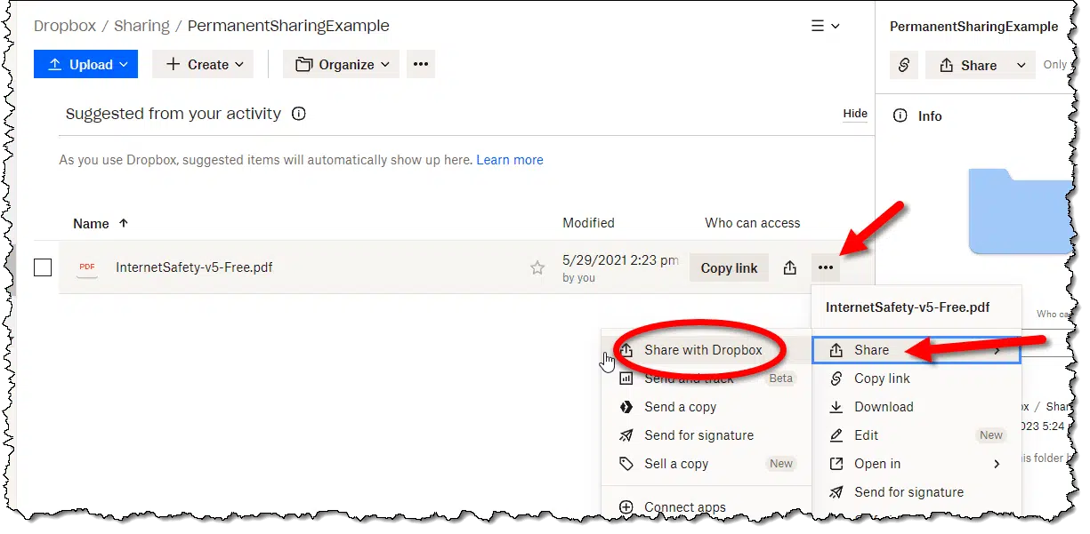Viewport: 1090px width, 534px height.
Task: Select Send and track option
Action: point(706,379)
